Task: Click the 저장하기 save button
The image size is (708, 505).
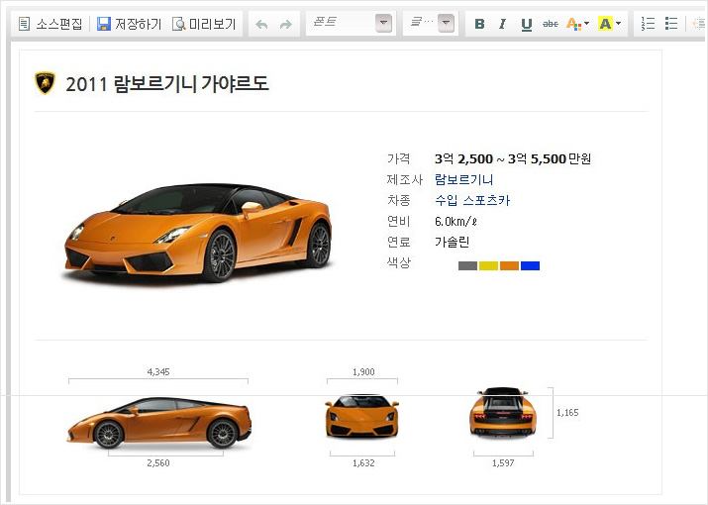Action: click(x=129, y=24)
